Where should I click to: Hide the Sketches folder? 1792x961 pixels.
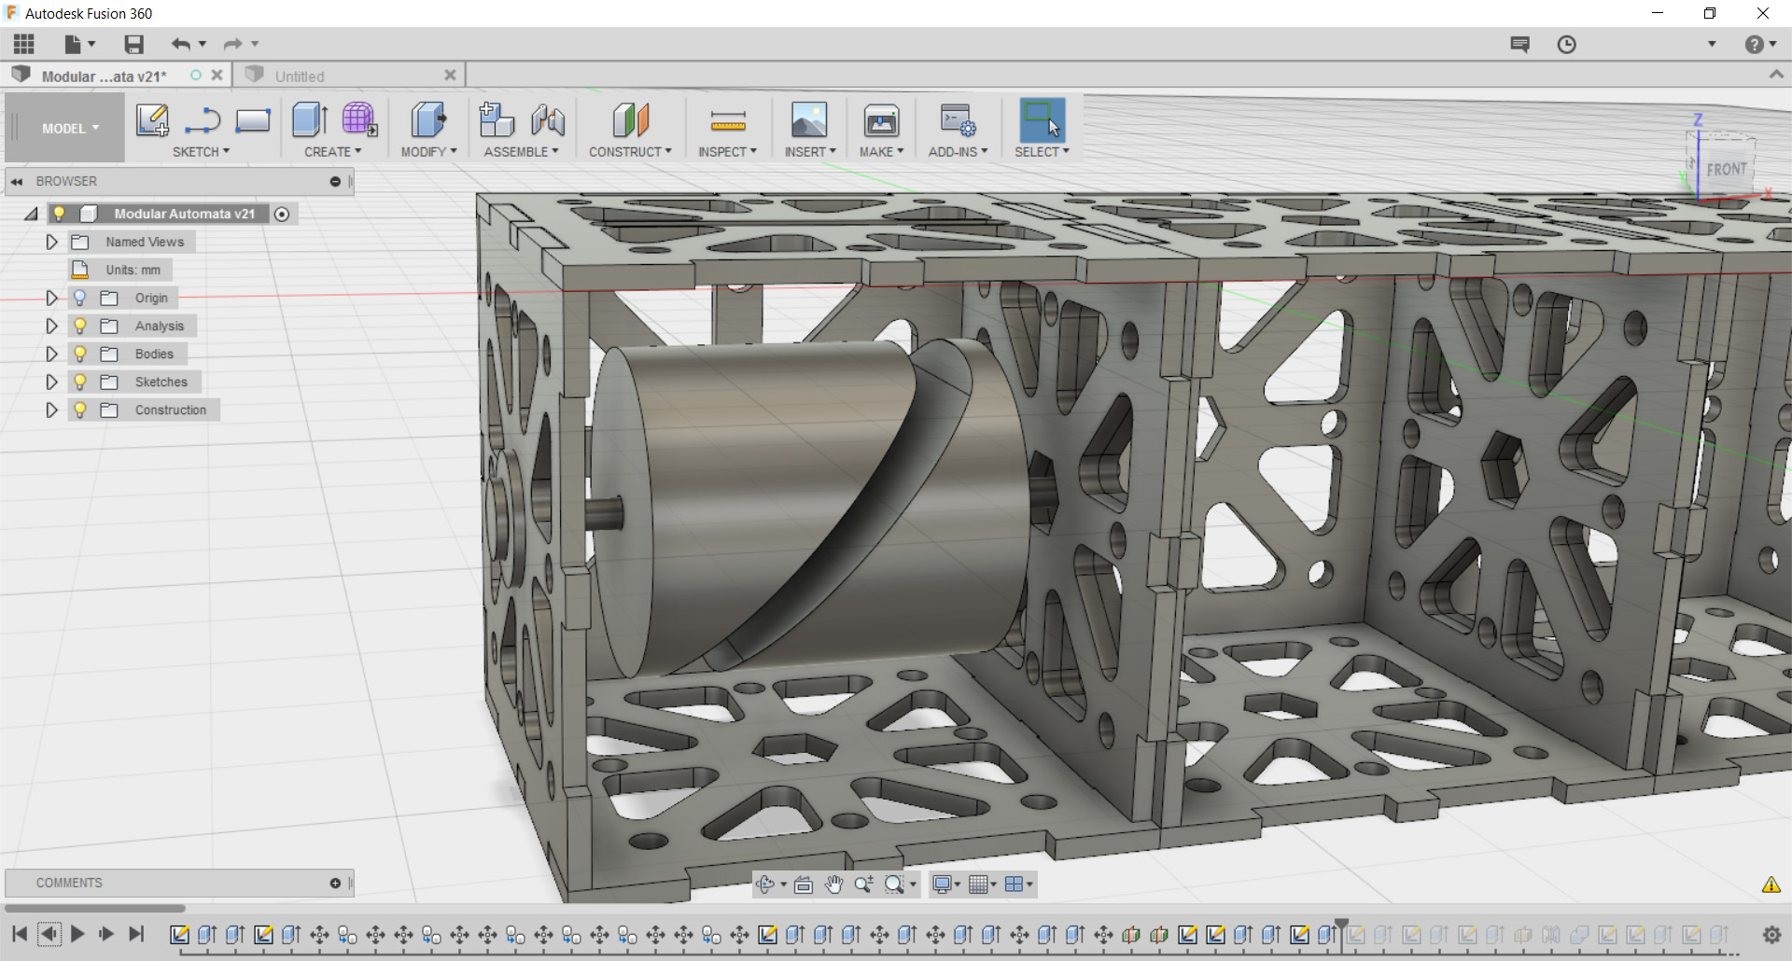[80, 382]
